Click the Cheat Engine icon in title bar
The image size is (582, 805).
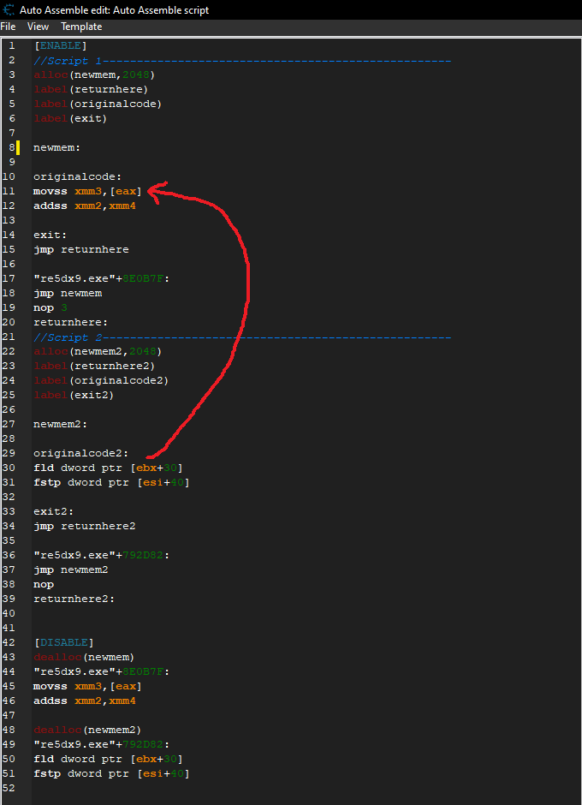coord(9,9)
